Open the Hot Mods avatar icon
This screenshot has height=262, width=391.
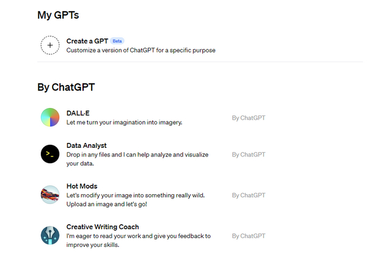tap(50, 195)
